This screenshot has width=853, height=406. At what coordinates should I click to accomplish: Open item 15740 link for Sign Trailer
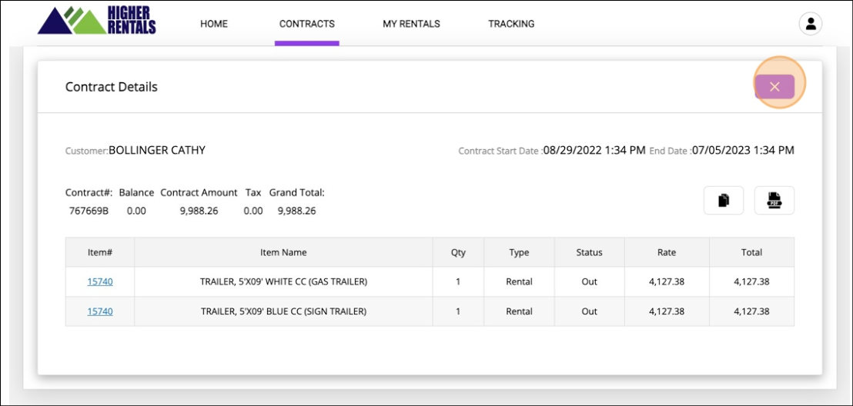click(x=100, y=311)
